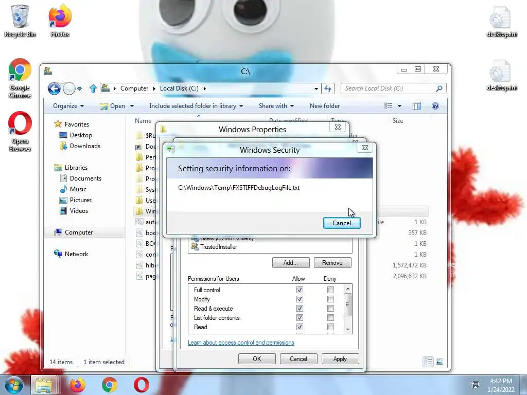This screenshot has height=395, width=527.
Task: Expand the Computer breadcrumb arrow
Action: (154, 88)
